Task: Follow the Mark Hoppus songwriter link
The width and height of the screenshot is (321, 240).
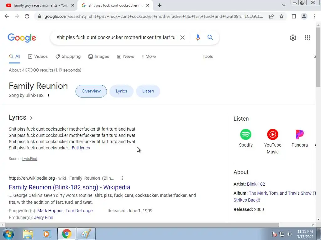Action: point(50,211)
